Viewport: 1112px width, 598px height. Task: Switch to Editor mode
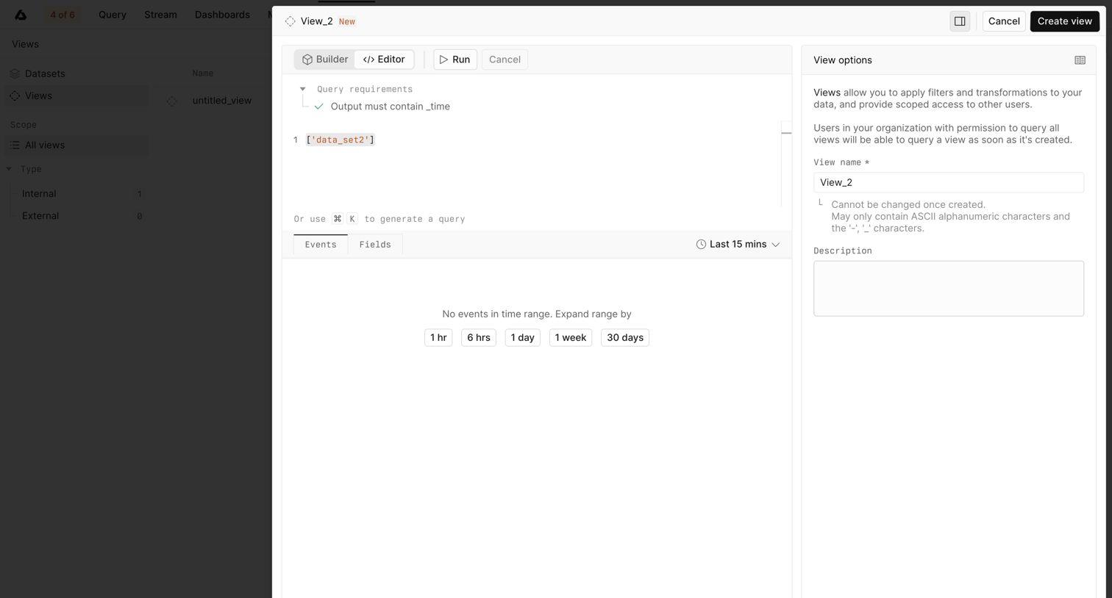(384, 60)
